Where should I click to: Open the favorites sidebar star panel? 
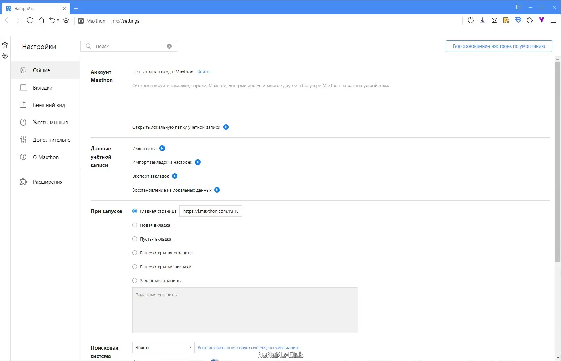click(5, 45)
